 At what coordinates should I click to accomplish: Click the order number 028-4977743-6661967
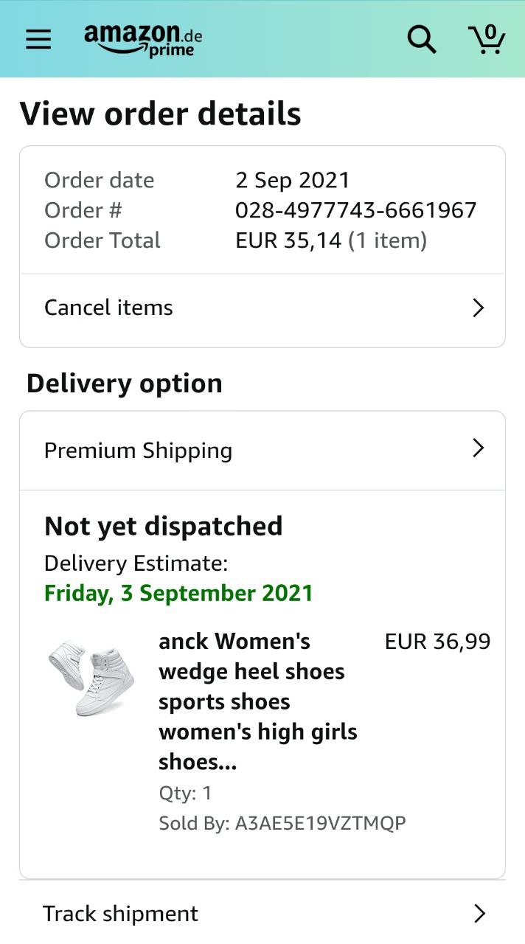(355, 210)
